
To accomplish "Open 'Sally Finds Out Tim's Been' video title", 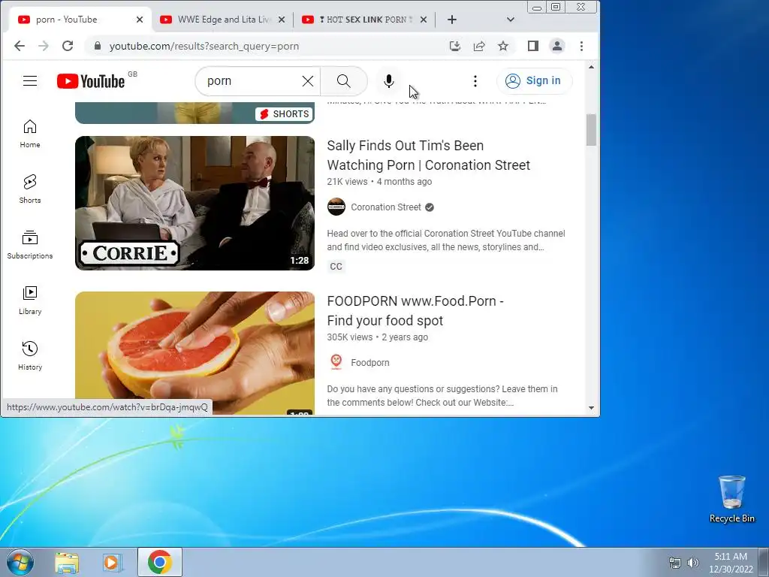I will point(428,155).
